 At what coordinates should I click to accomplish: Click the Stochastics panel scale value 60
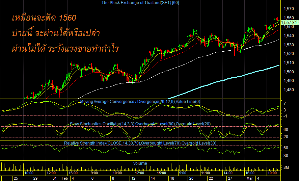tap(286, 130)
